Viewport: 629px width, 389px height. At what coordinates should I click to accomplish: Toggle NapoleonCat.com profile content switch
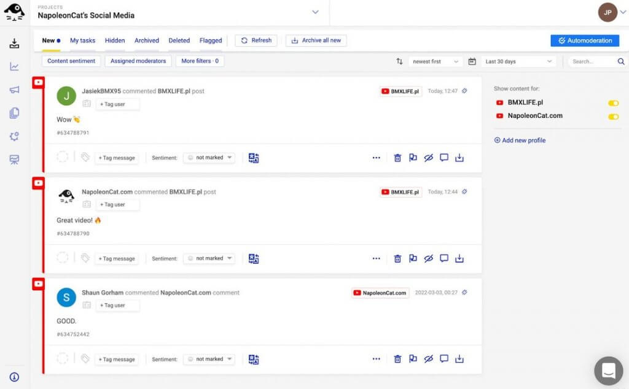(x=614, y=117)
